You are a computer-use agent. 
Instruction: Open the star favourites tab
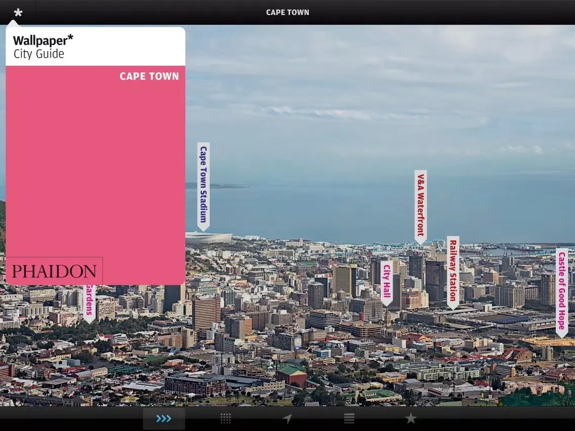[x=410, y=418]
